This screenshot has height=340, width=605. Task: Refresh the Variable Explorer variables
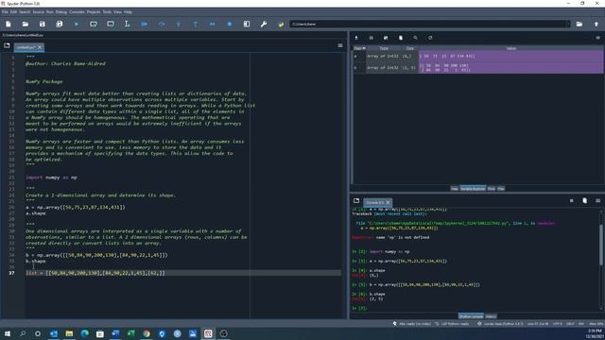430,38
